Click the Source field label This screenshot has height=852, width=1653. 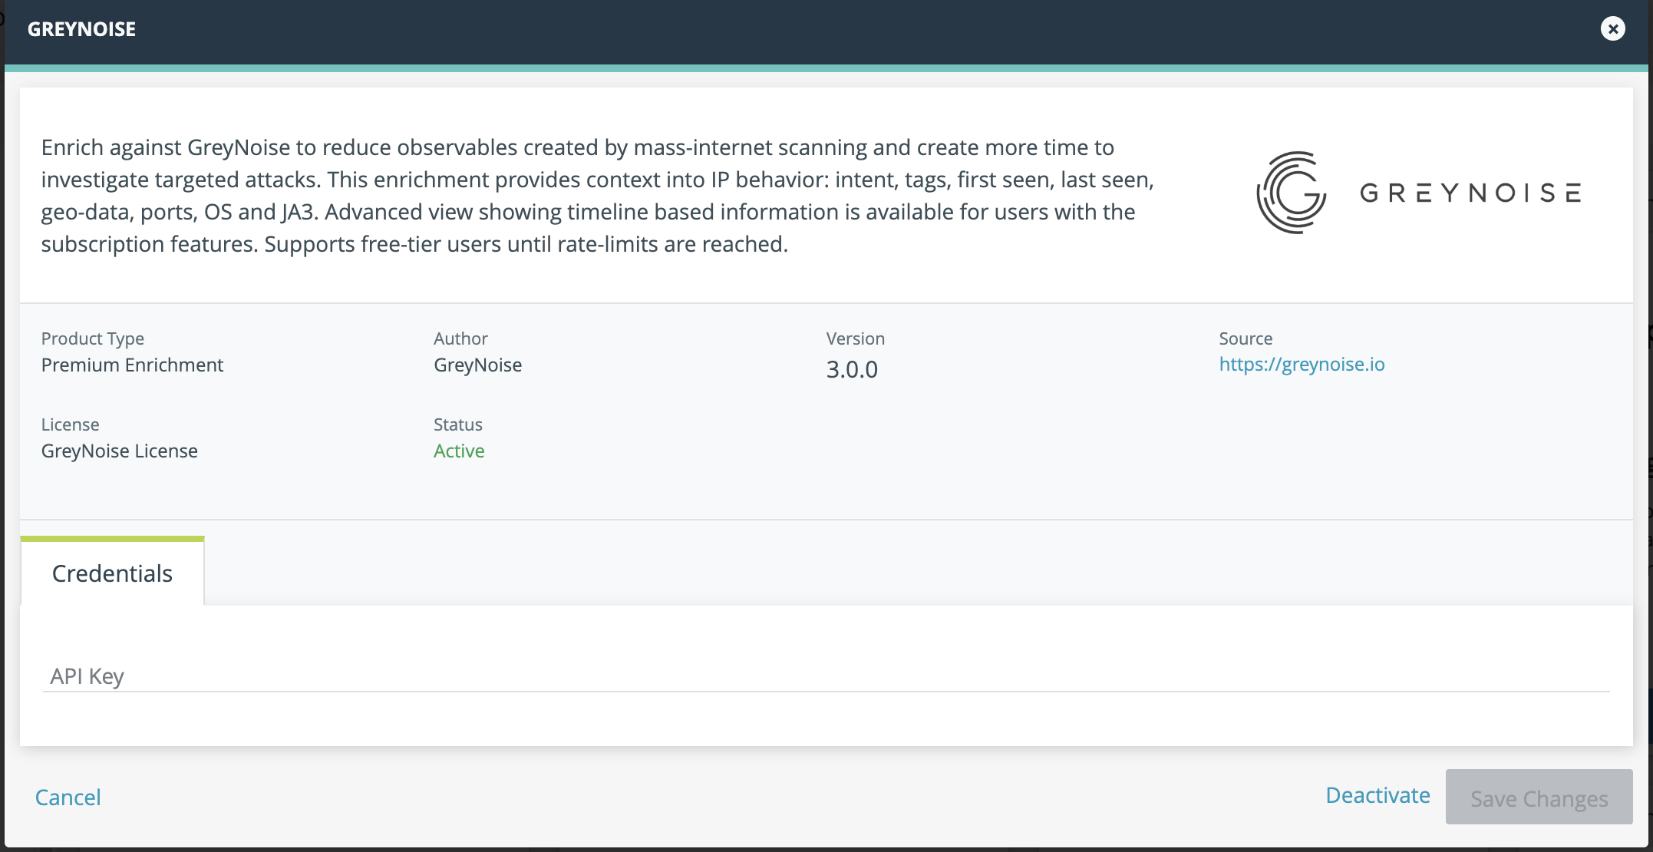pyautogui.click(x=1246, y=338)
